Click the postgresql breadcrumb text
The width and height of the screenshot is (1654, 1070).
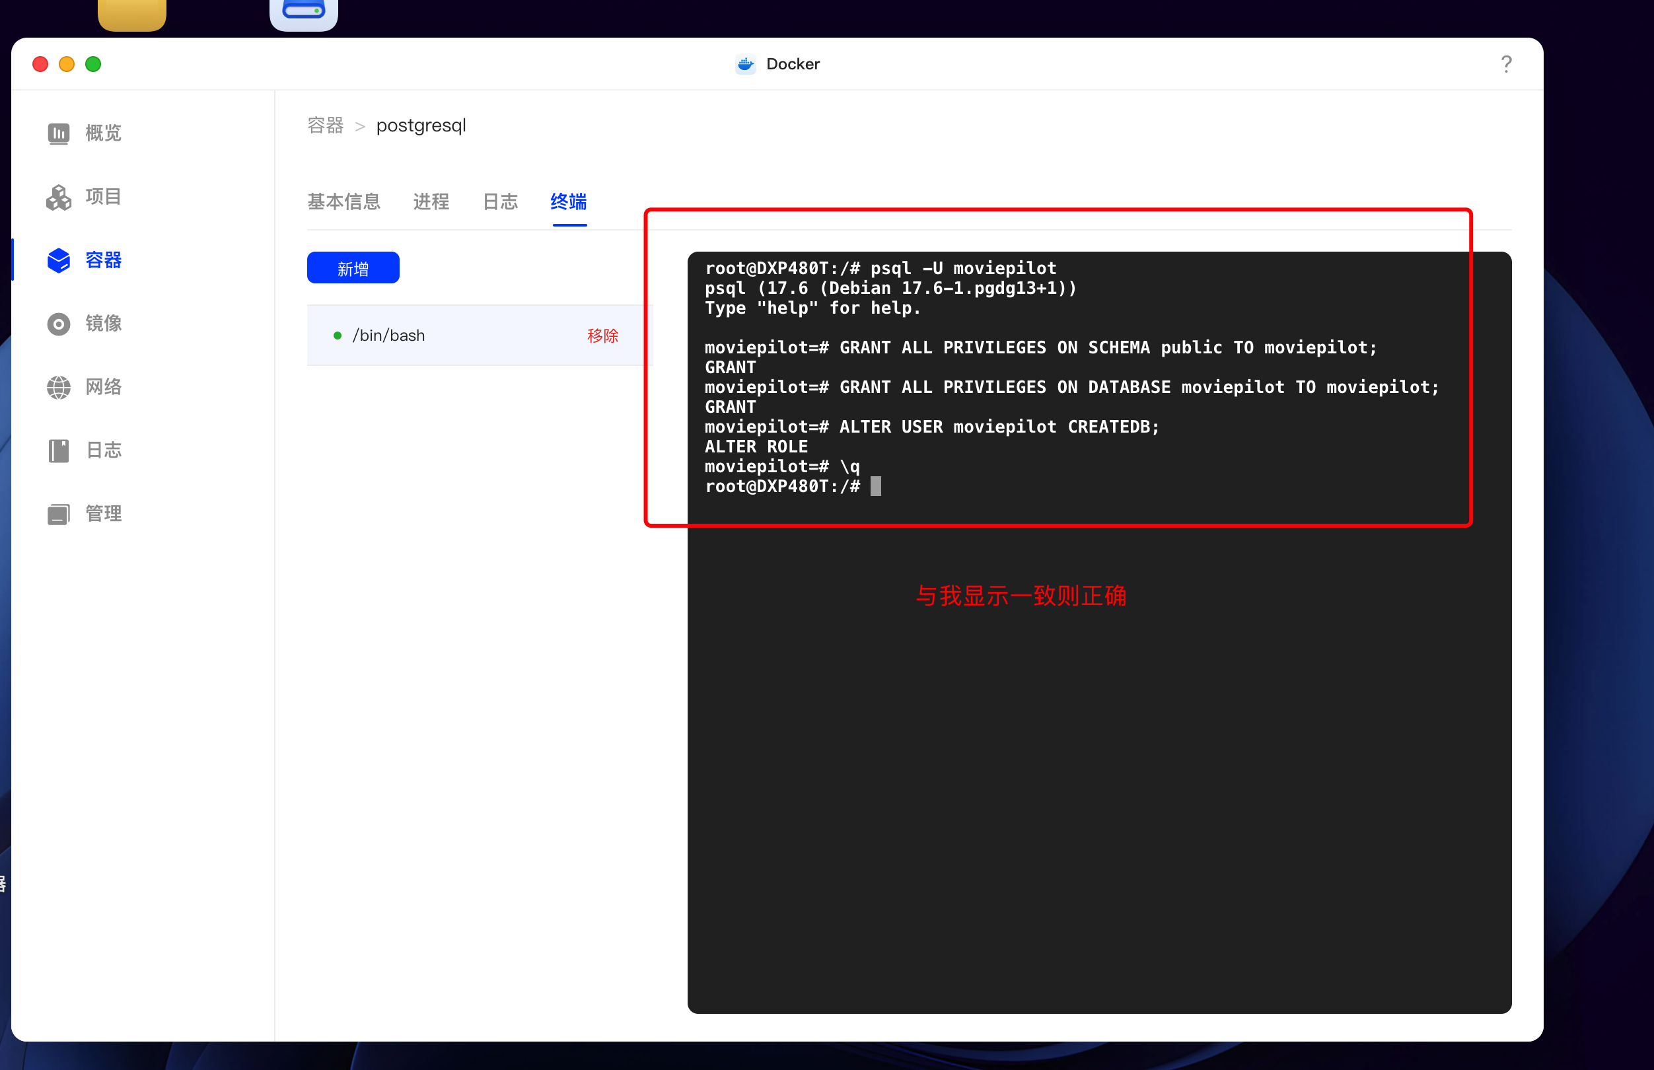click(x=421, y=125)
